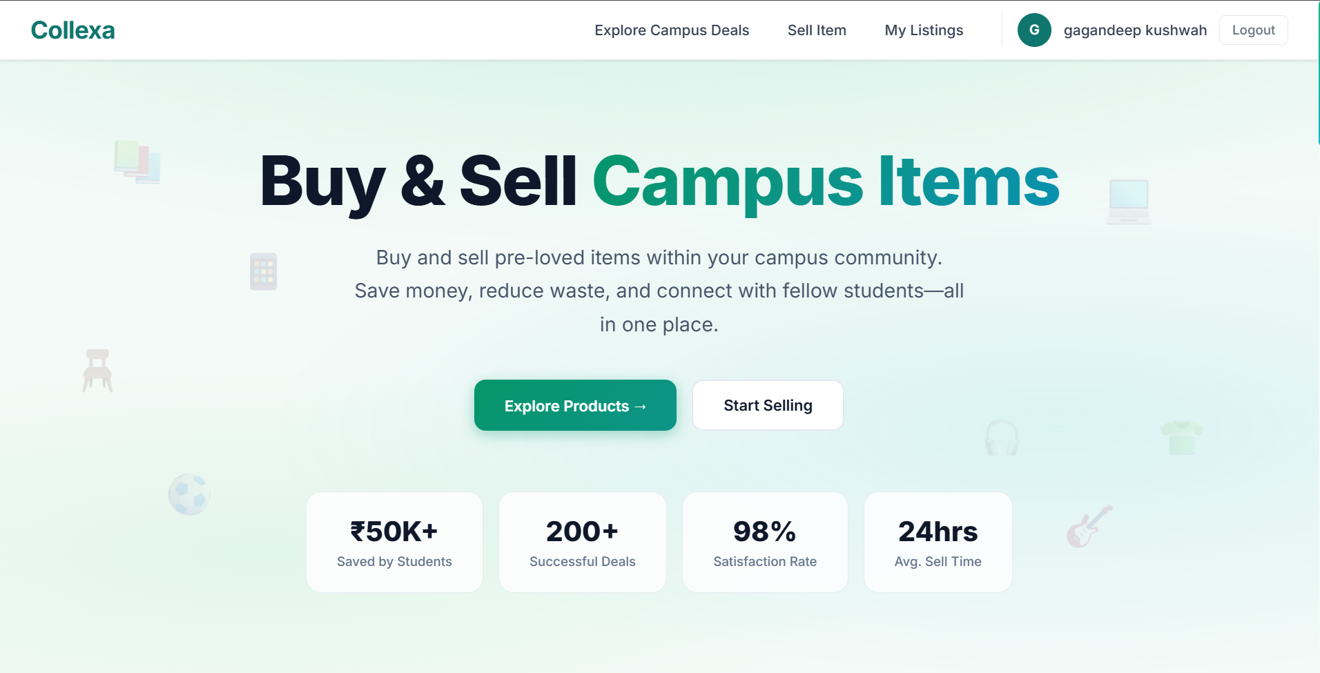Click the soccer ball icon

pyautogui.click(x=188, y=494)
